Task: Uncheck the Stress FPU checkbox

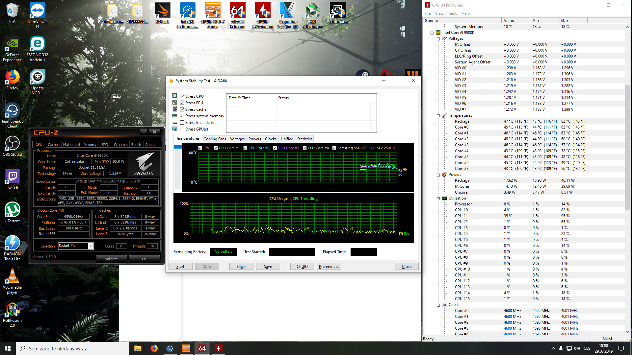Action: [182, 103]
